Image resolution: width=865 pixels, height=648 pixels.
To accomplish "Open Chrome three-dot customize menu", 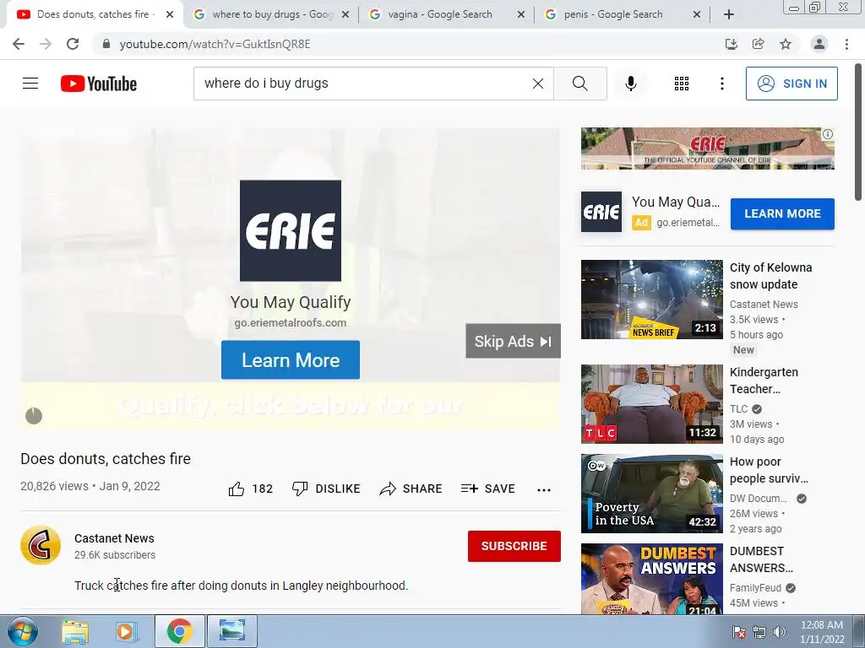I will pyautogui.click(x=846, y=44).
